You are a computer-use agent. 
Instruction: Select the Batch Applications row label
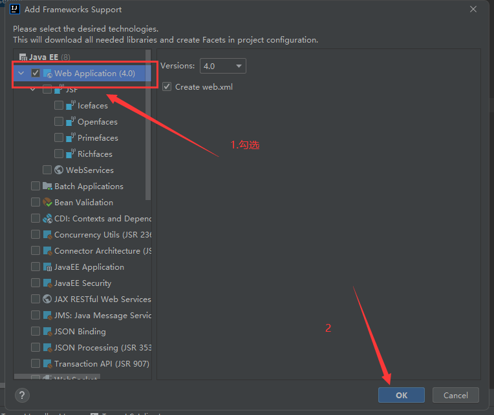[89, 187]
